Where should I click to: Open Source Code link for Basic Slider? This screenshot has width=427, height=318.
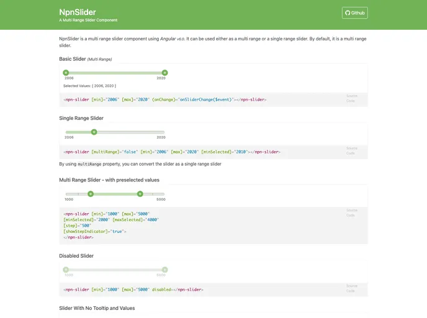click(x=351, y=98)
